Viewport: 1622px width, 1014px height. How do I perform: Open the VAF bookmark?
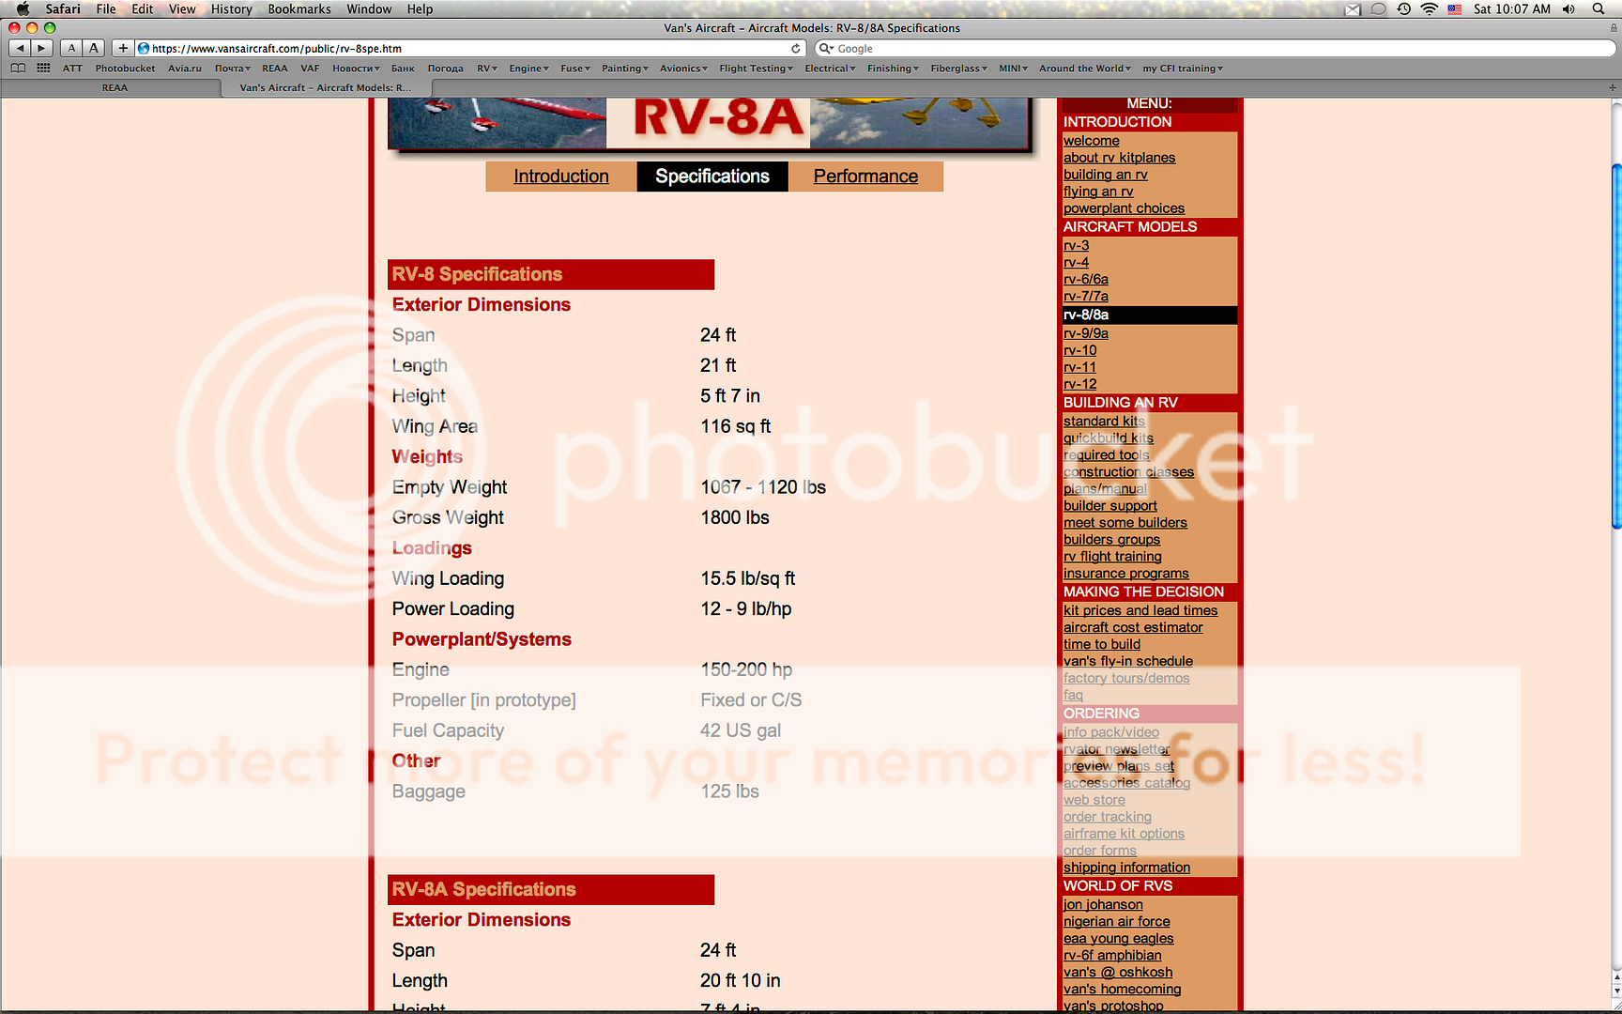[x=310, y=69]
